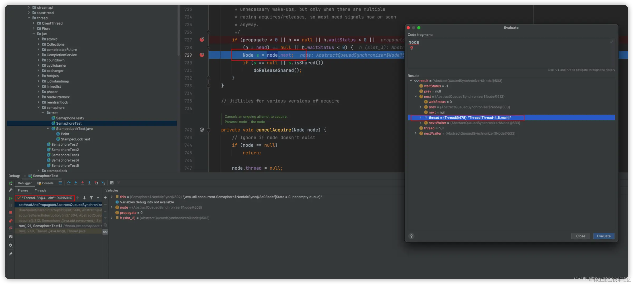Close the SemaphoreTest debug tab
The image size is (633, 284).
coord(25,176)
